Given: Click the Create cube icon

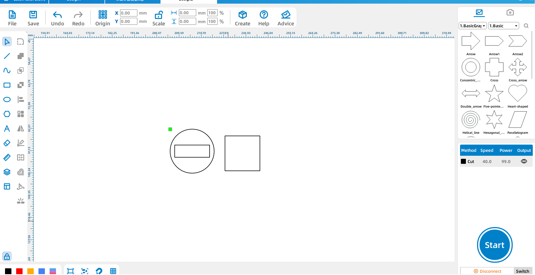Looking at the screenshot, I should [242, 14].
